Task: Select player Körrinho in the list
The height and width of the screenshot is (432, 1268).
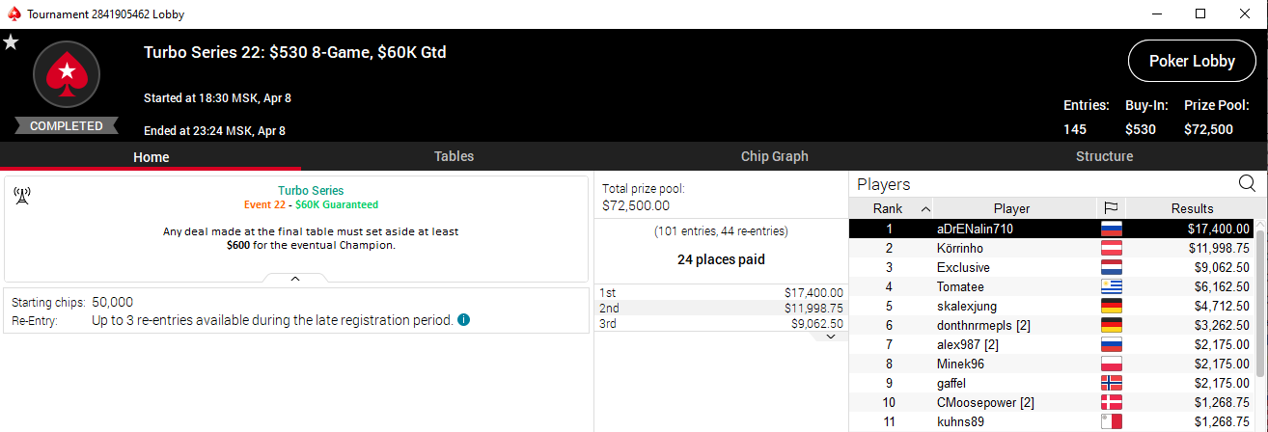Action: tap(964, 248)
